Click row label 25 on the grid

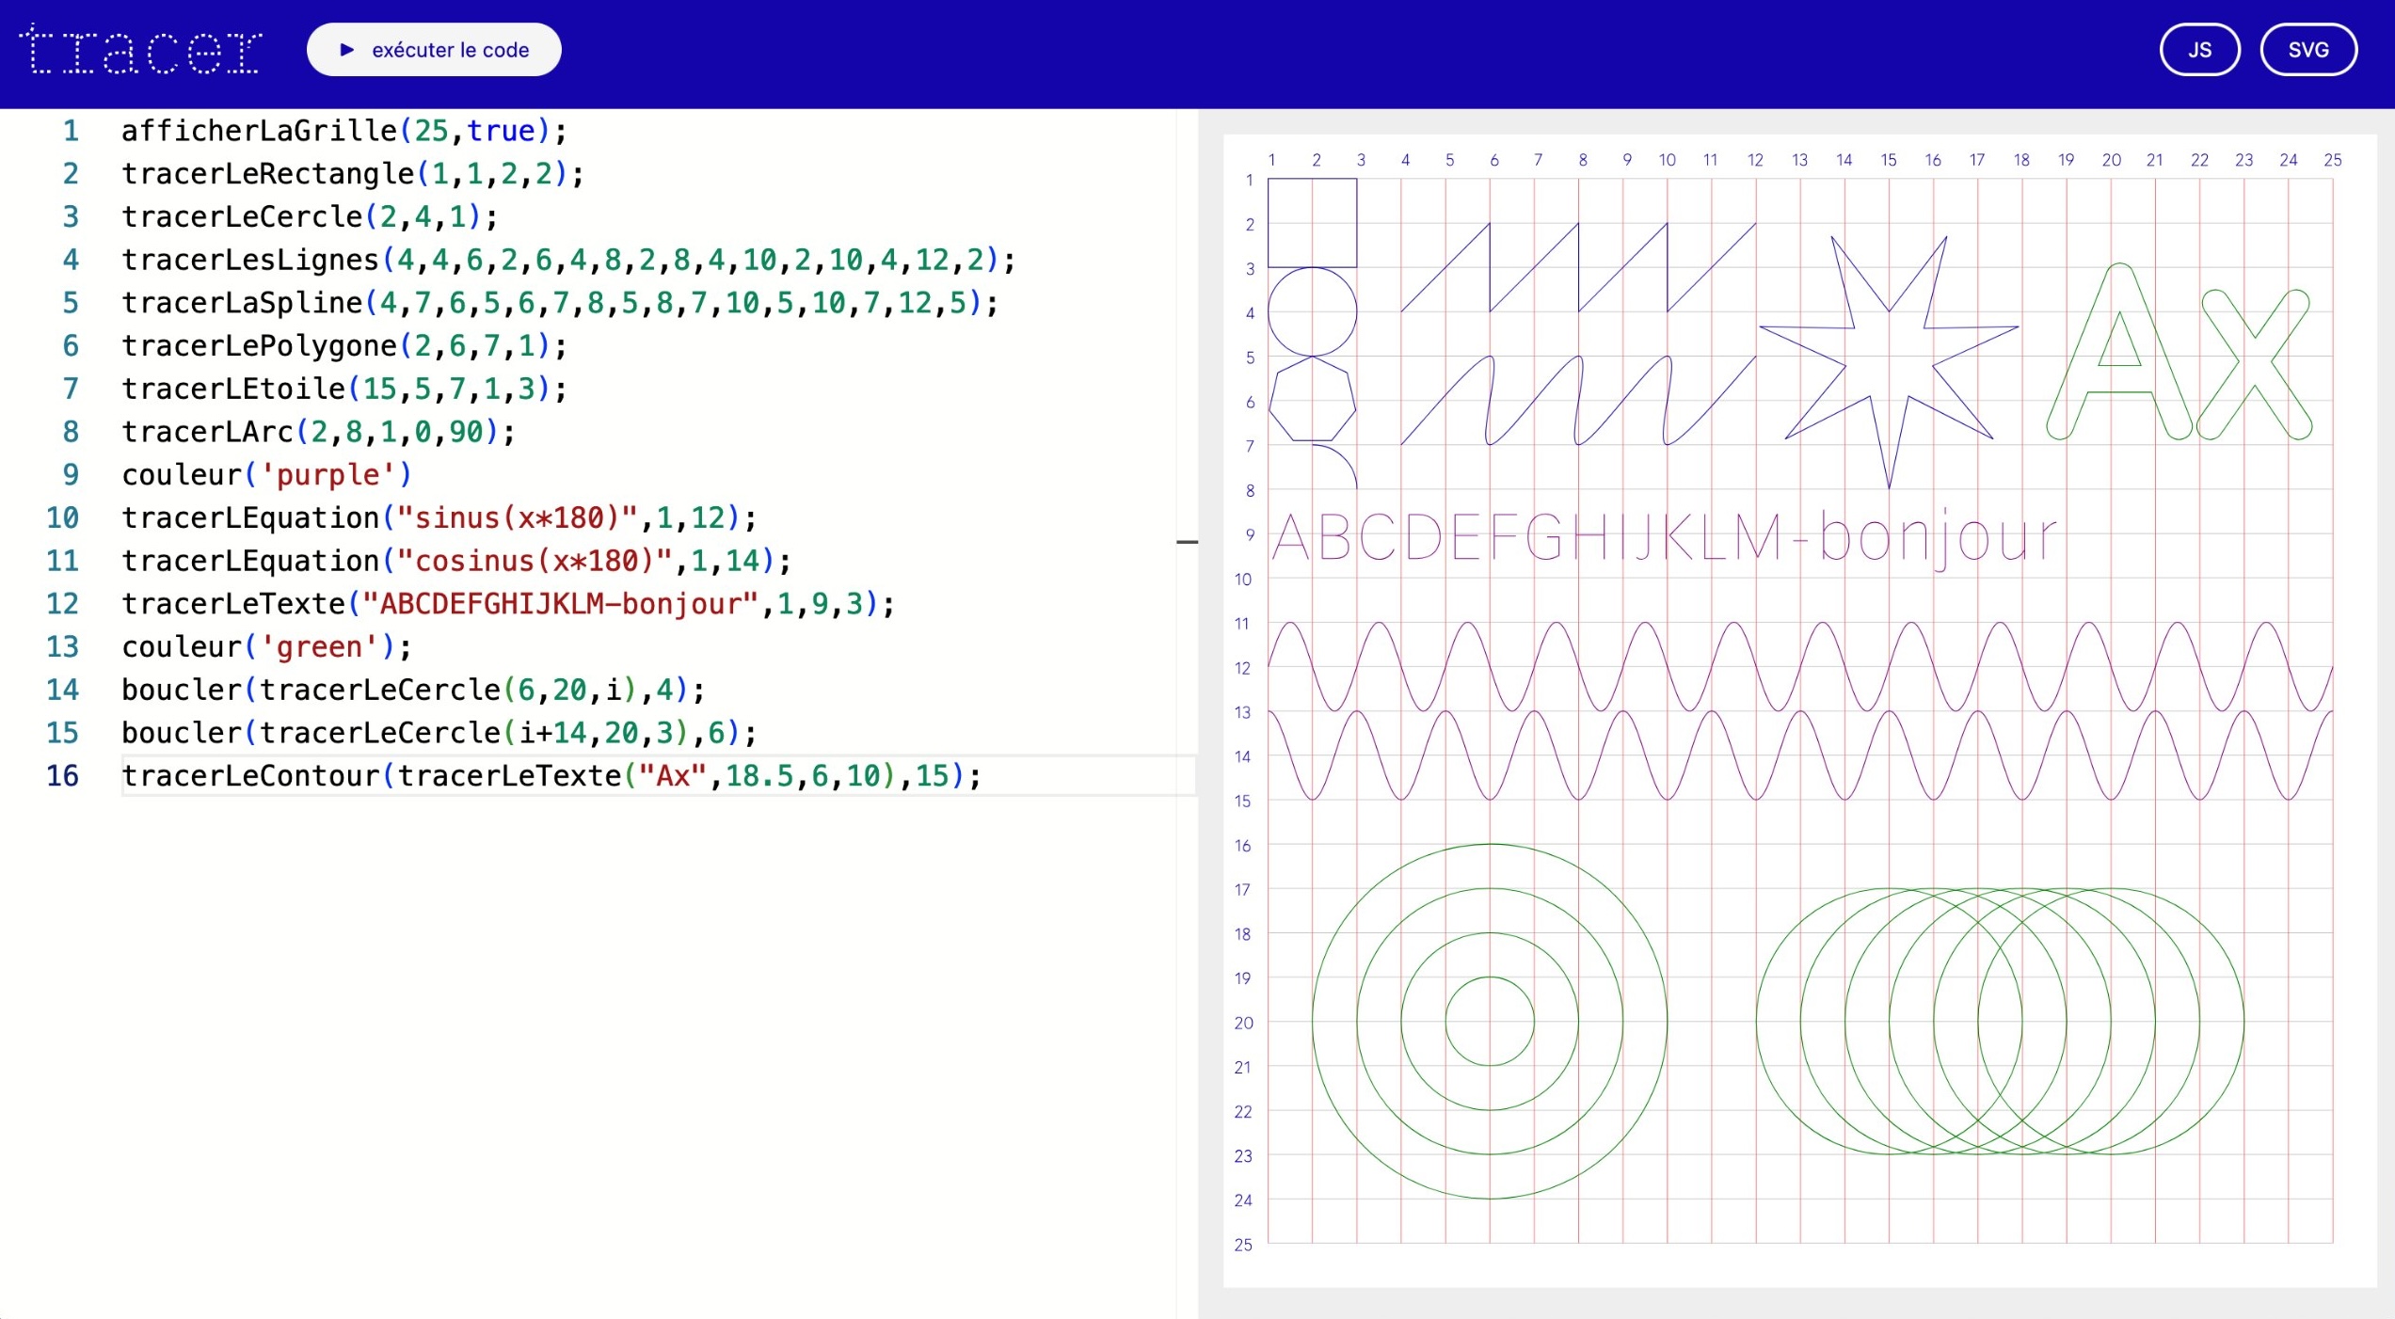tap(1243, 1245)
